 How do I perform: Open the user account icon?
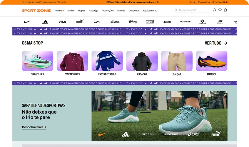pyautogui.click(x=214, y=10)
